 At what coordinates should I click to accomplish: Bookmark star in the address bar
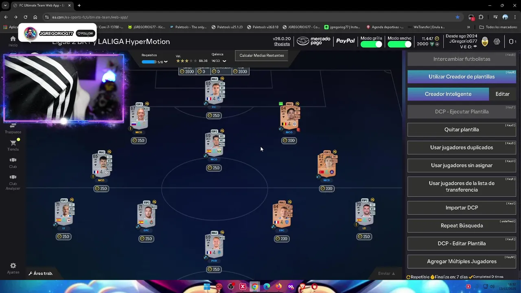click(x=458, y=17)
